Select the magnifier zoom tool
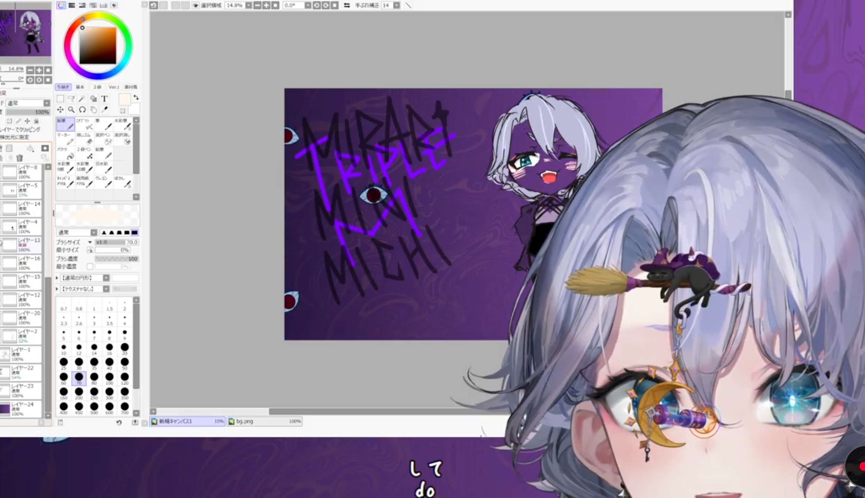 71,110
